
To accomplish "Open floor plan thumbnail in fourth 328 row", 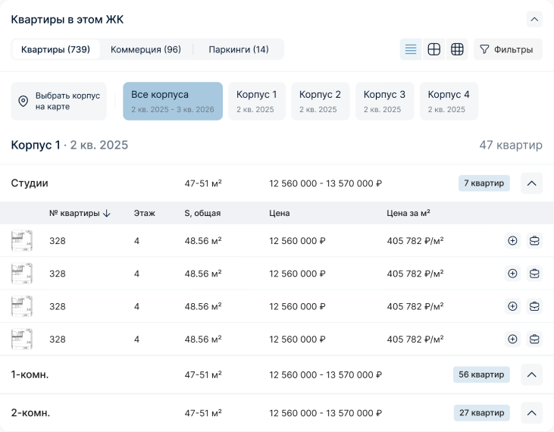I will click(22, 339).
